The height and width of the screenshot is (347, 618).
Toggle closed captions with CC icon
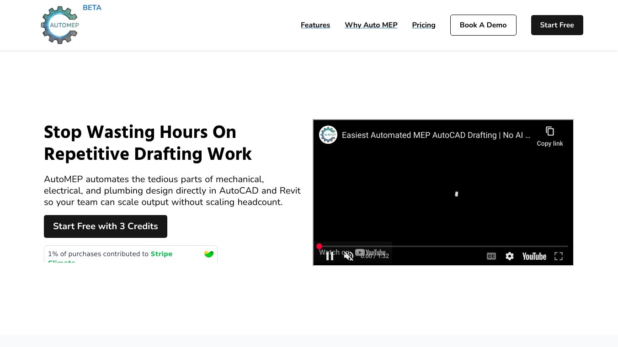click(491, 256)
